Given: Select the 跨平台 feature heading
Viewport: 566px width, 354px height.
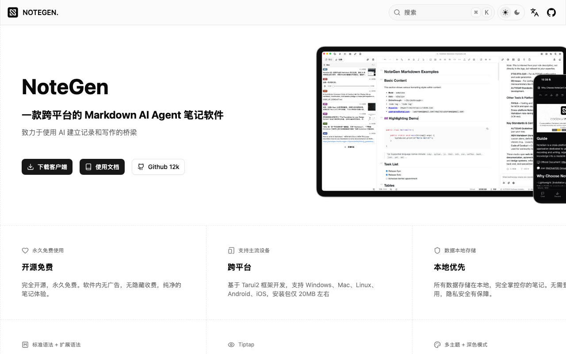Looking at the screenshot, I should pyautogui.click(x=239, y=267).
